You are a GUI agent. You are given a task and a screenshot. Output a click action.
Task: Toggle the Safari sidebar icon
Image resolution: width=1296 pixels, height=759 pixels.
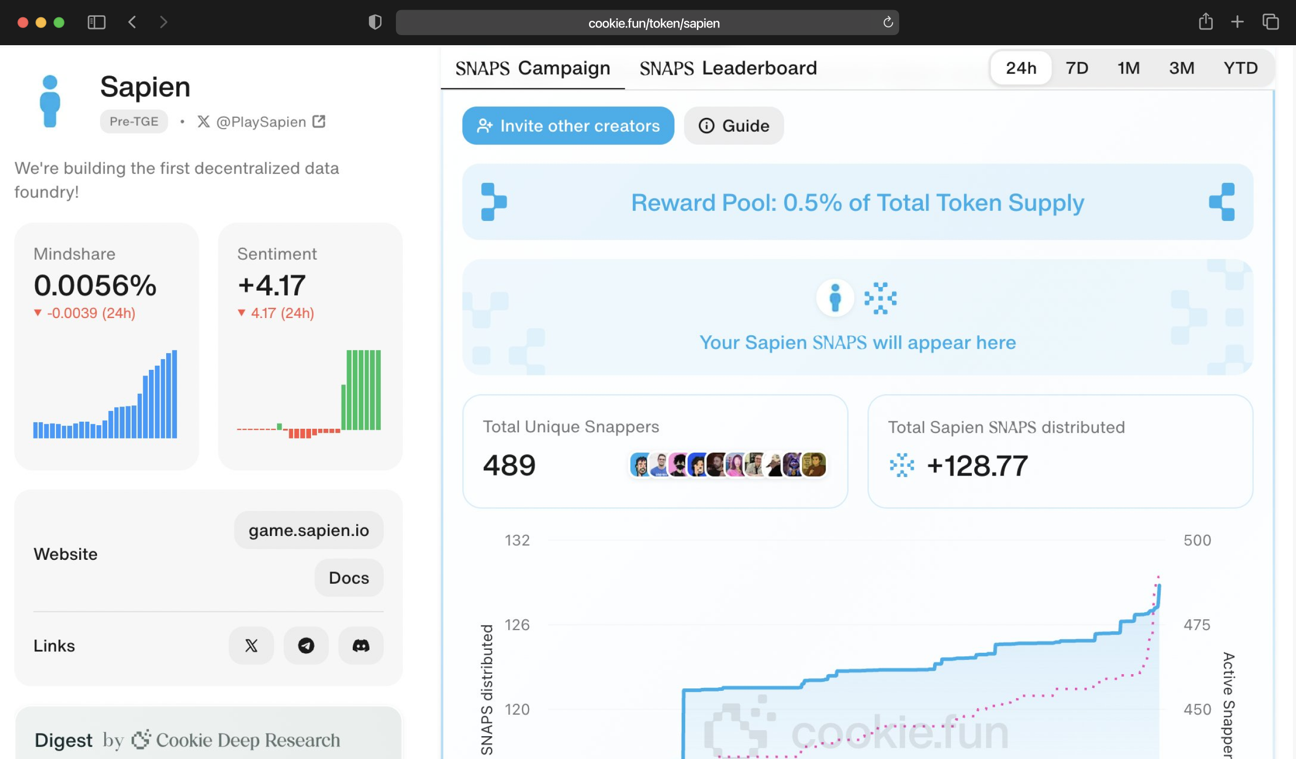[96, 22]
